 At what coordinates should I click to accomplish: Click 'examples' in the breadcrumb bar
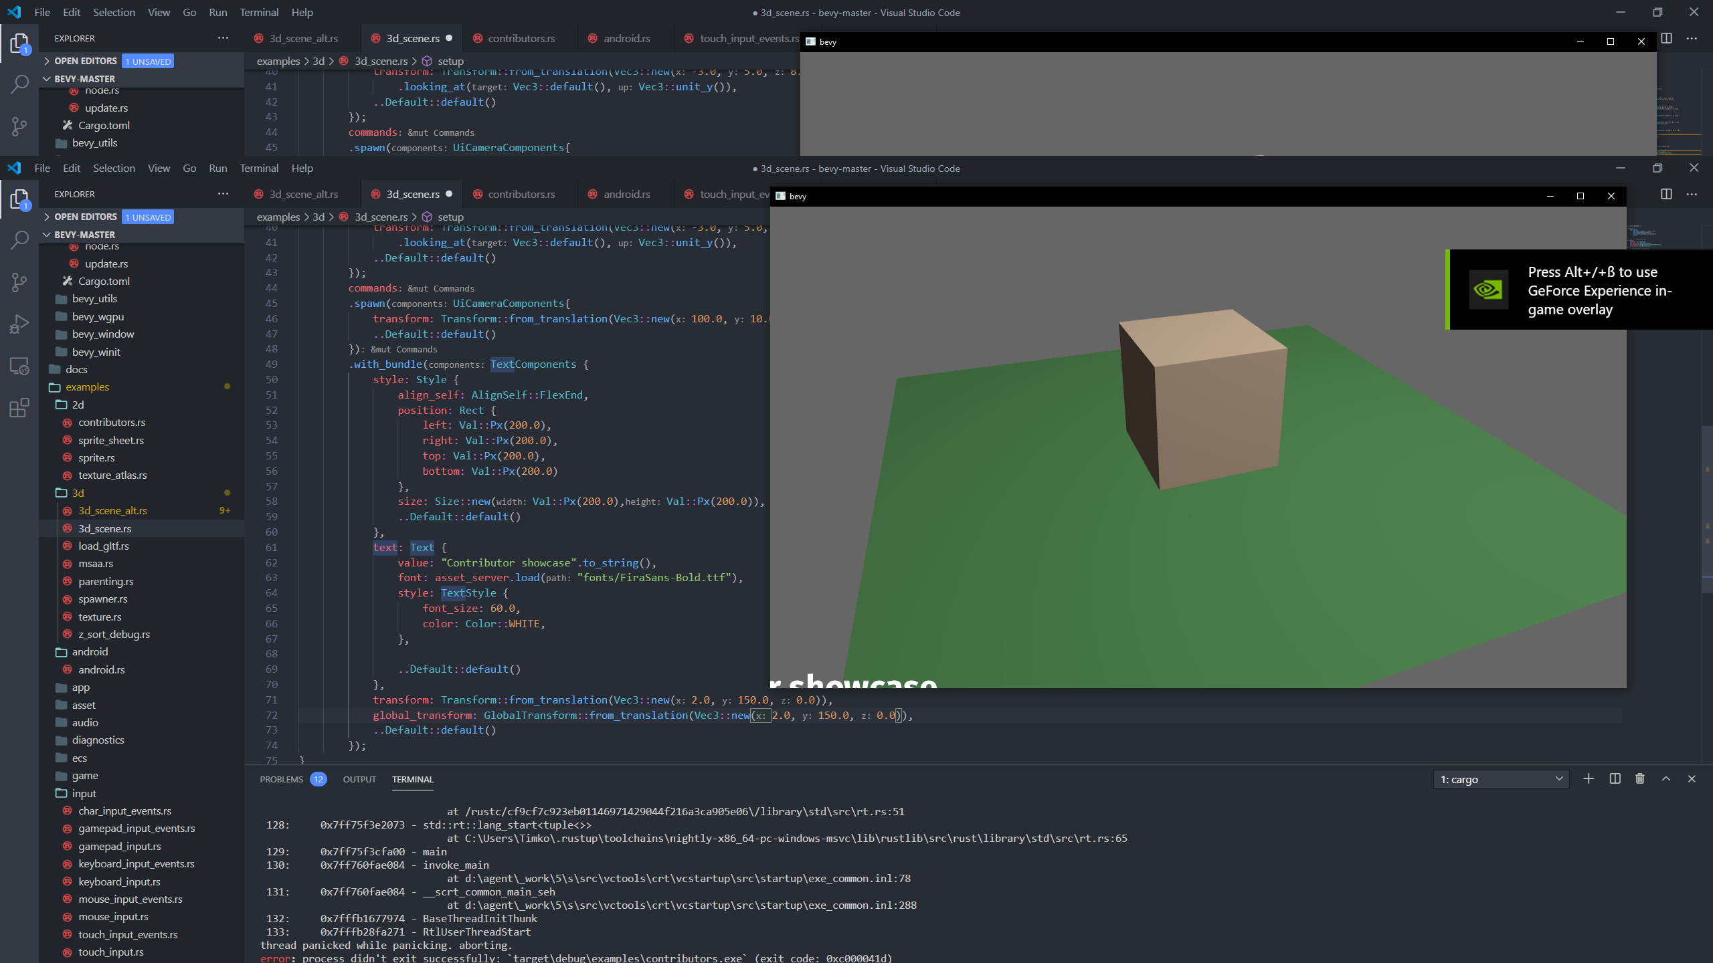(278, 217)
